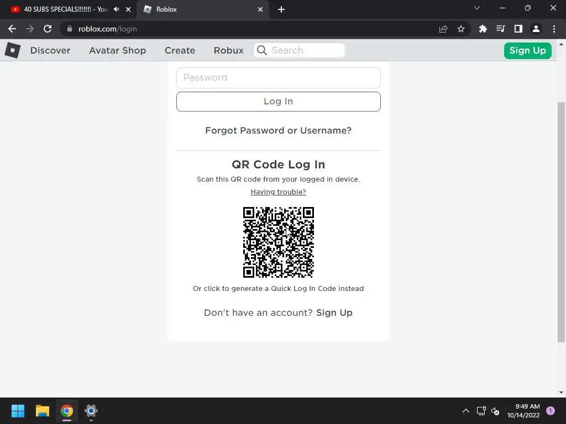
Task: Click the lock icon in address bar
Action: (70, 29)
